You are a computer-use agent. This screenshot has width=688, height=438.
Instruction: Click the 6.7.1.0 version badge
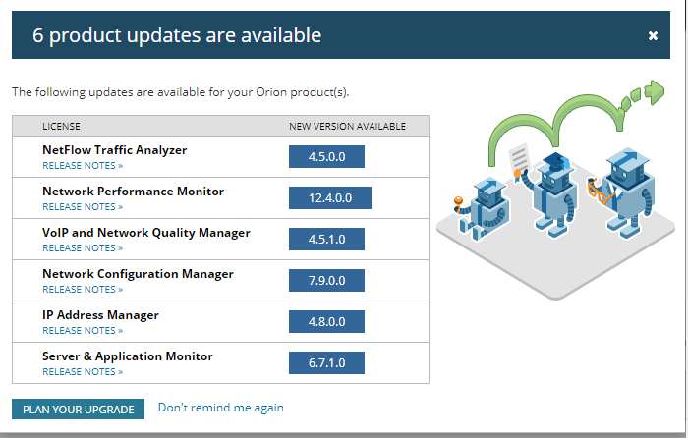tap(326, 362)
